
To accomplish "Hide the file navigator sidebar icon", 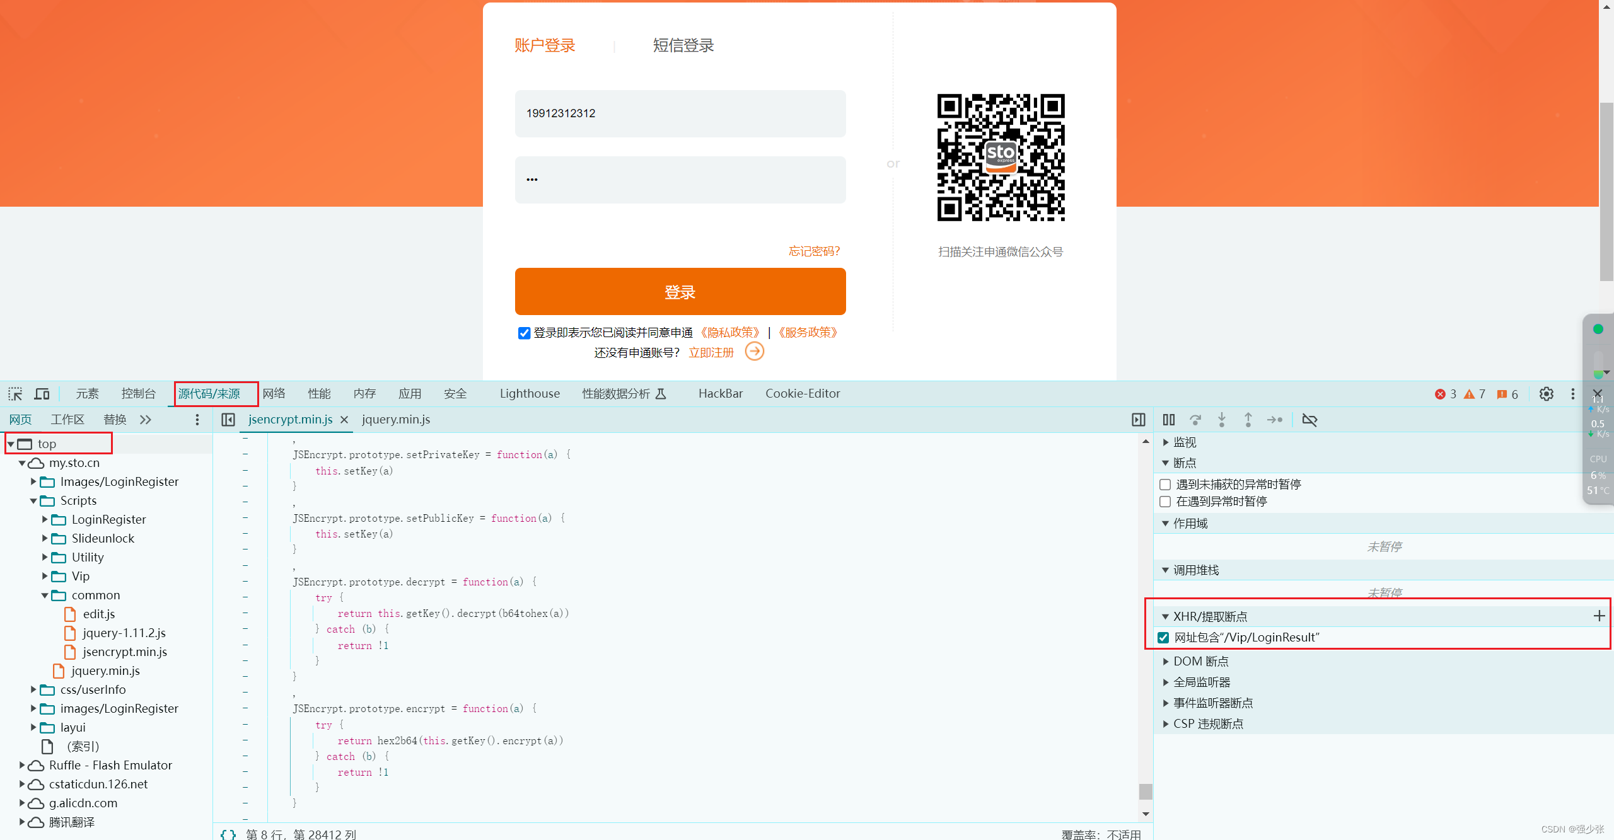I will [x=228, y=420].
